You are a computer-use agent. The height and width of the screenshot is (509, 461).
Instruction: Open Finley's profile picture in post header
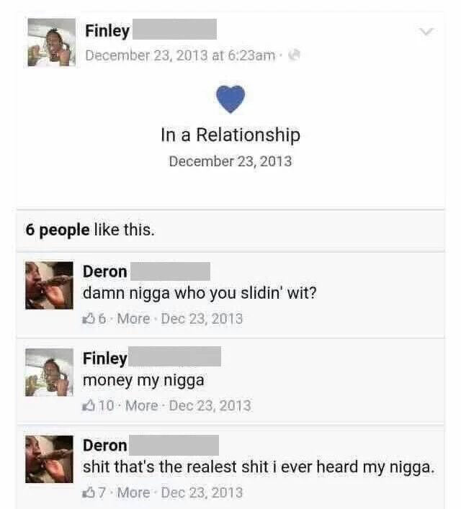51,42
